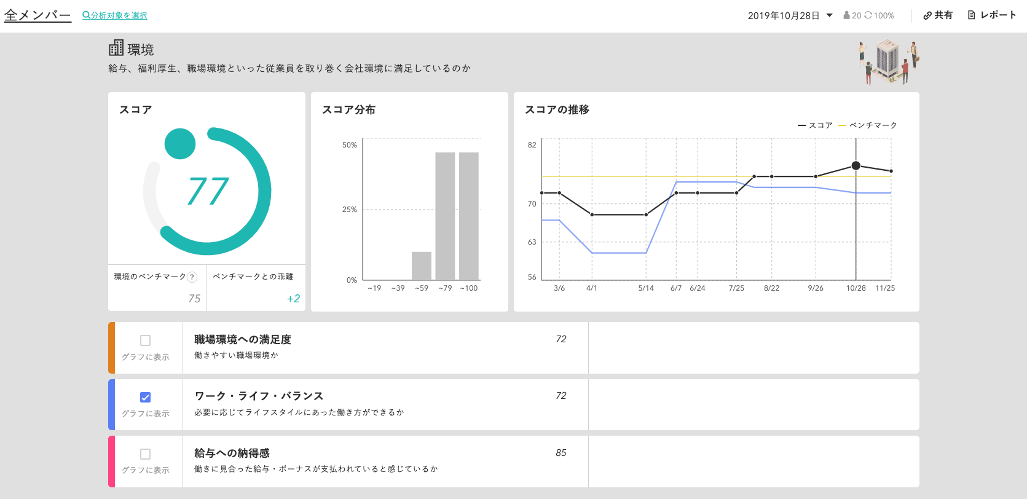Uncheck グラフに表示 for ワーク・ライフ・バランス
This screenshot has width=1027, height=499.
146,398
